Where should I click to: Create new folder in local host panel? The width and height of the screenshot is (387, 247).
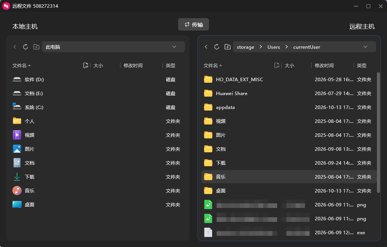point(36,47)
